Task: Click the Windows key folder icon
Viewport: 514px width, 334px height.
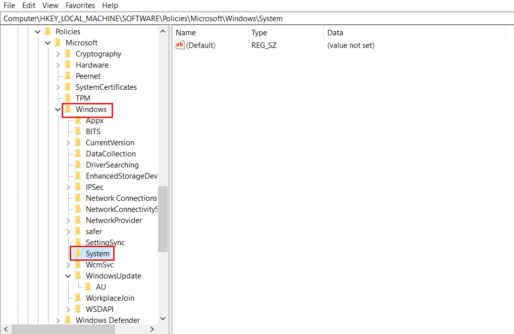Action: [68, 109]
